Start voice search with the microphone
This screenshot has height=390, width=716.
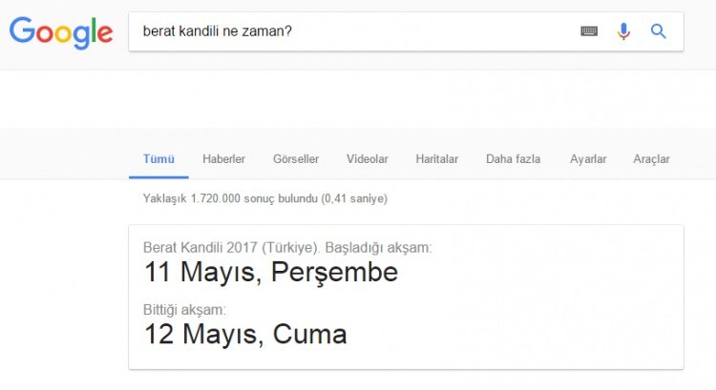623,31
